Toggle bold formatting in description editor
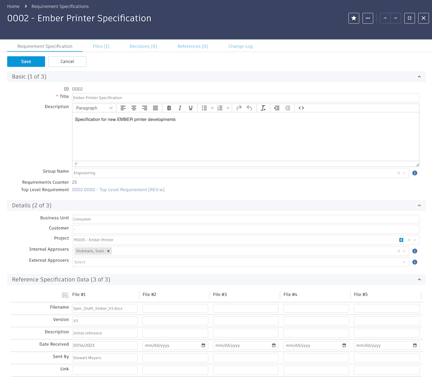Viewport: 432px width, 377px height. [x=169, y=108]
